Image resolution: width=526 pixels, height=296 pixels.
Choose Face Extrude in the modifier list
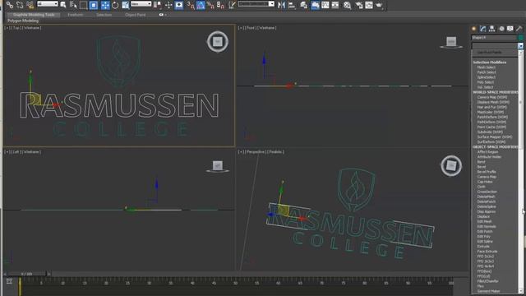pos(487,252)
